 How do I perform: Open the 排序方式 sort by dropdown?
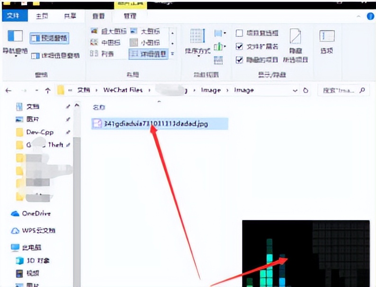197,43
